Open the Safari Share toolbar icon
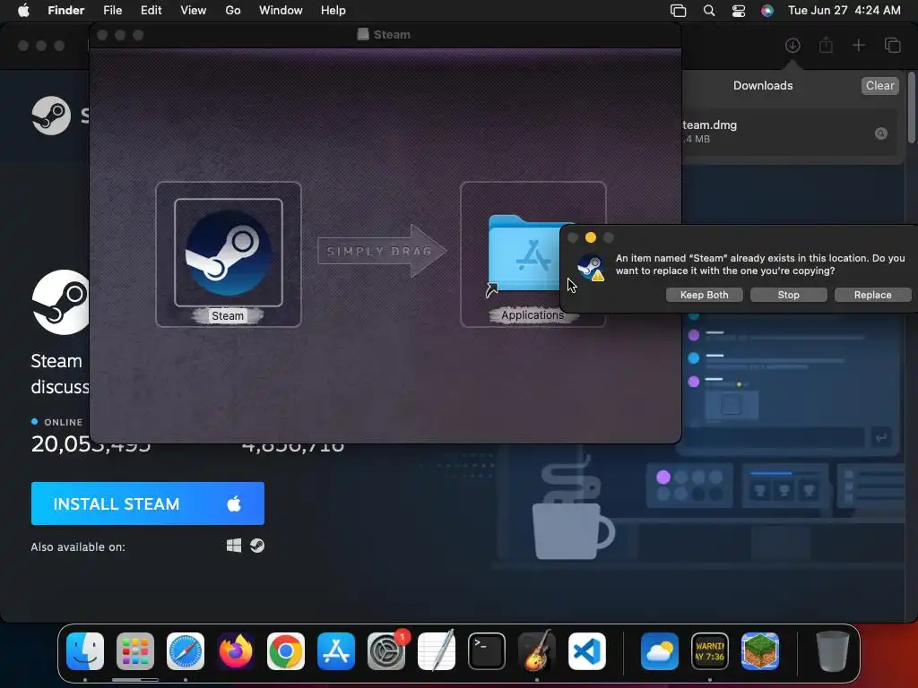 [x=826, y=45]
